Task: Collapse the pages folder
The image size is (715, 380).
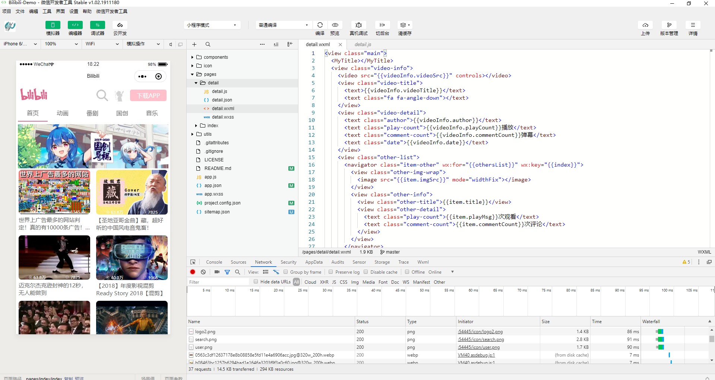Action: coord(192,74)
